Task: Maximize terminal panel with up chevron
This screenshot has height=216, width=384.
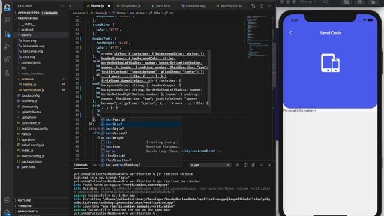Action: [262, 165]
